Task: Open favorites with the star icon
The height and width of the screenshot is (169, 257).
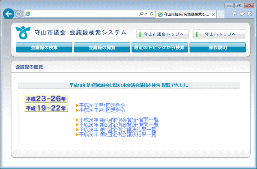Action: pyautogui.click(x=242, y=14)
